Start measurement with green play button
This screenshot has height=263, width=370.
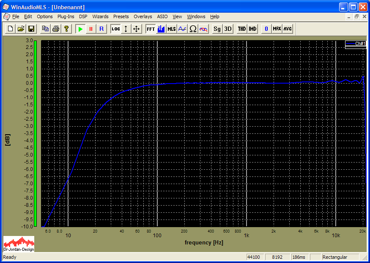point(80,29)
